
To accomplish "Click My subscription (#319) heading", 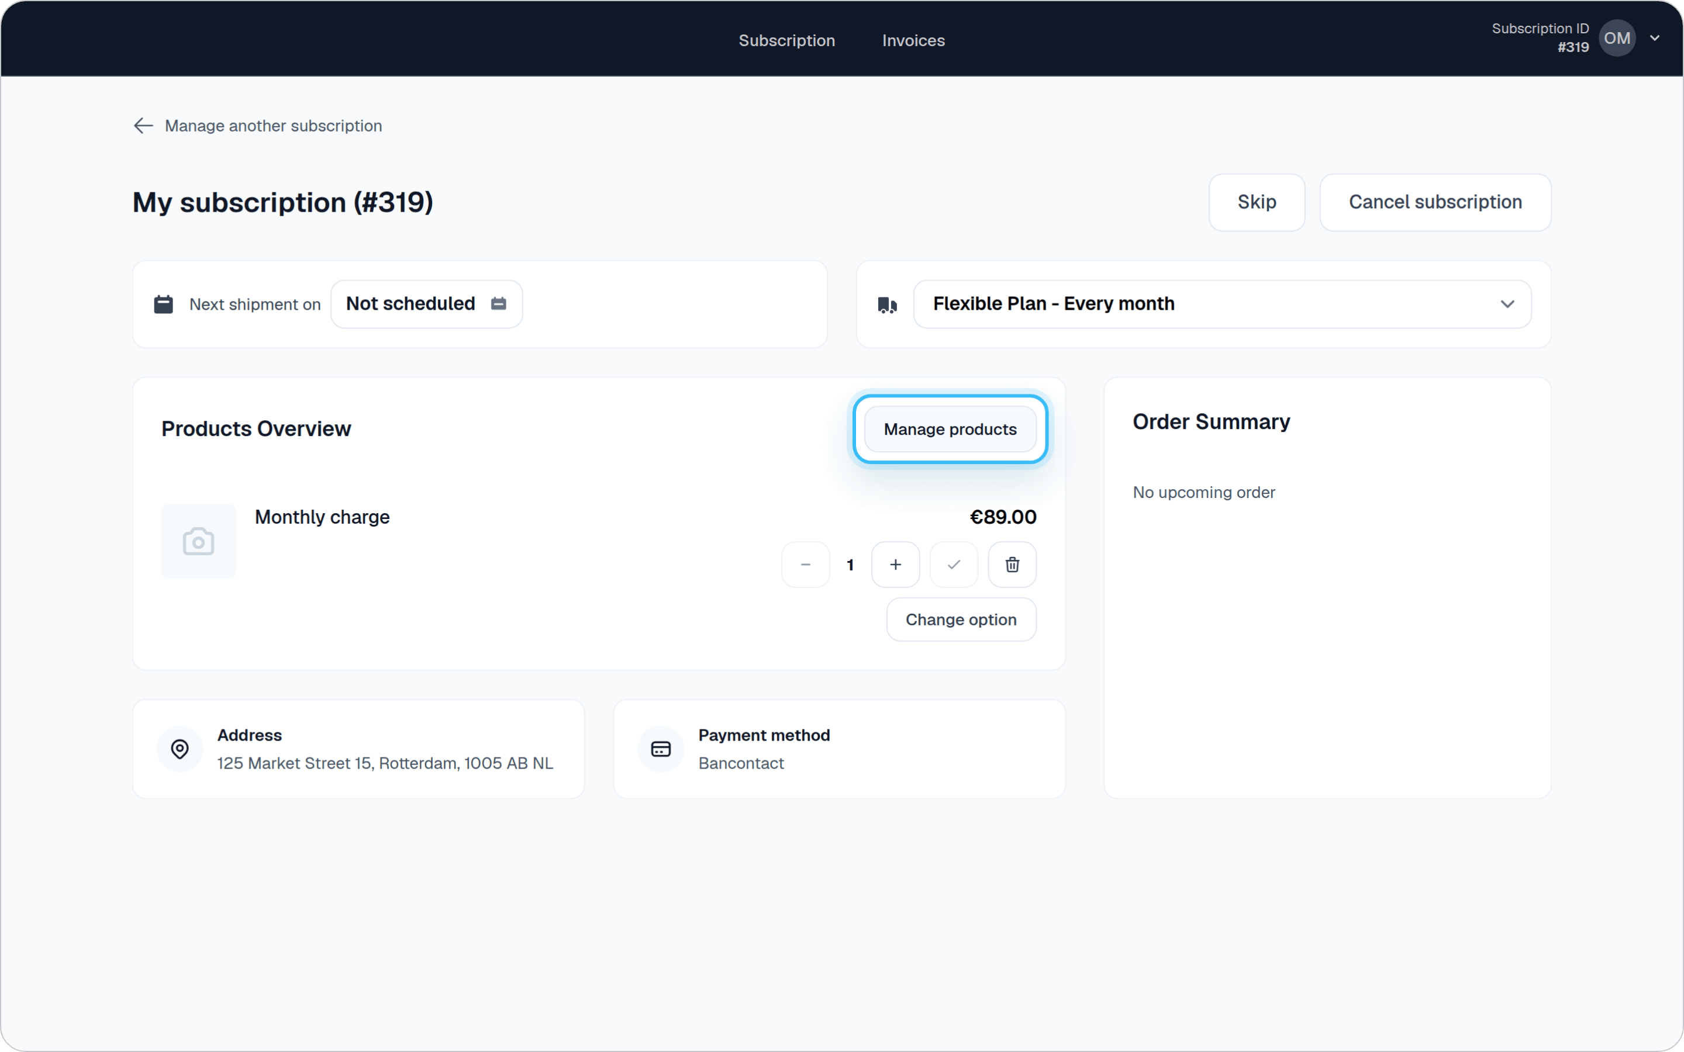I will tap(282, 202).
